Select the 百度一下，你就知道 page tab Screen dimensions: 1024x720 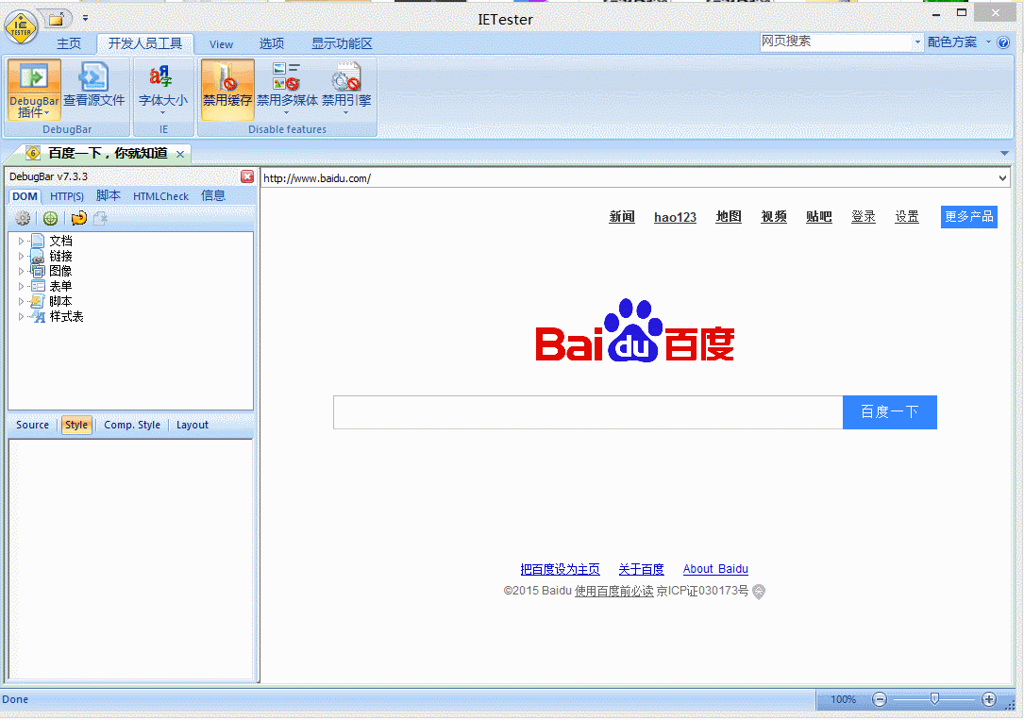click(x=107, y=154)
